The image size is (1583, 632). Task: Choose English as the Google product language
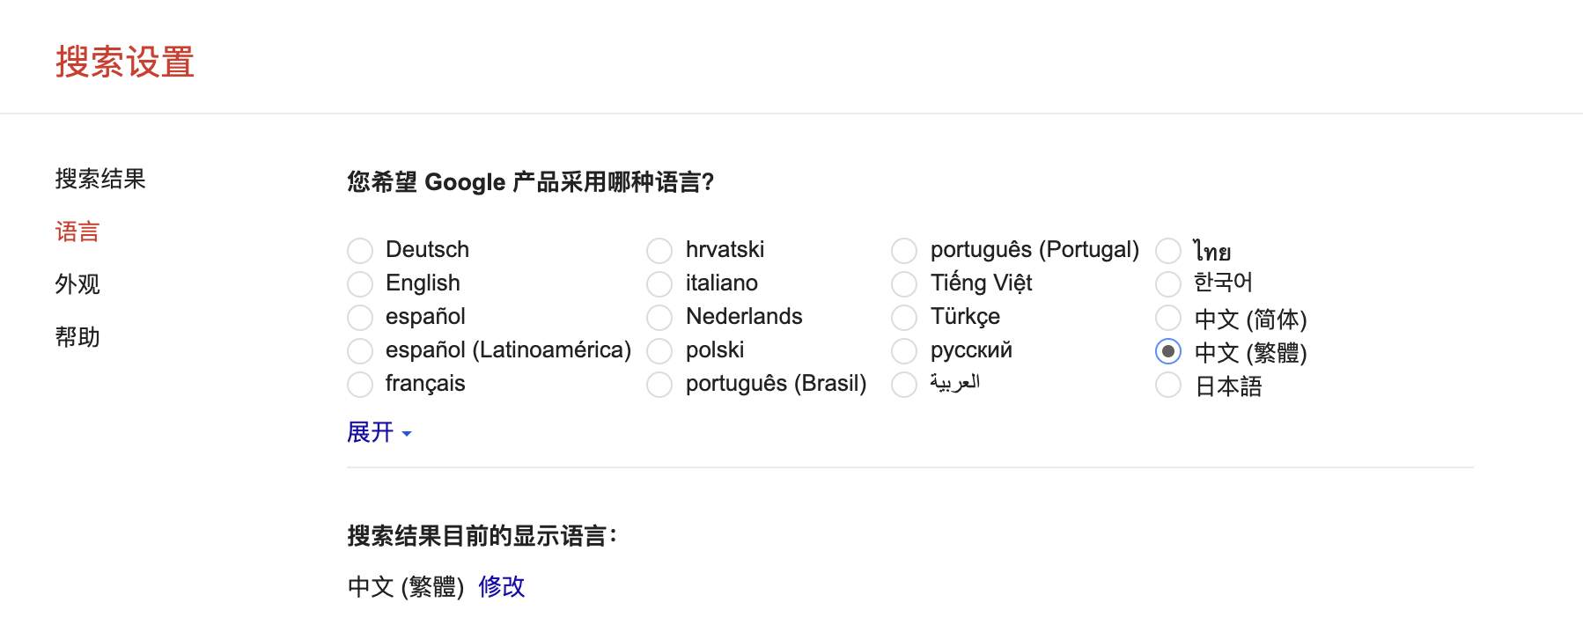tap(360, 284)
